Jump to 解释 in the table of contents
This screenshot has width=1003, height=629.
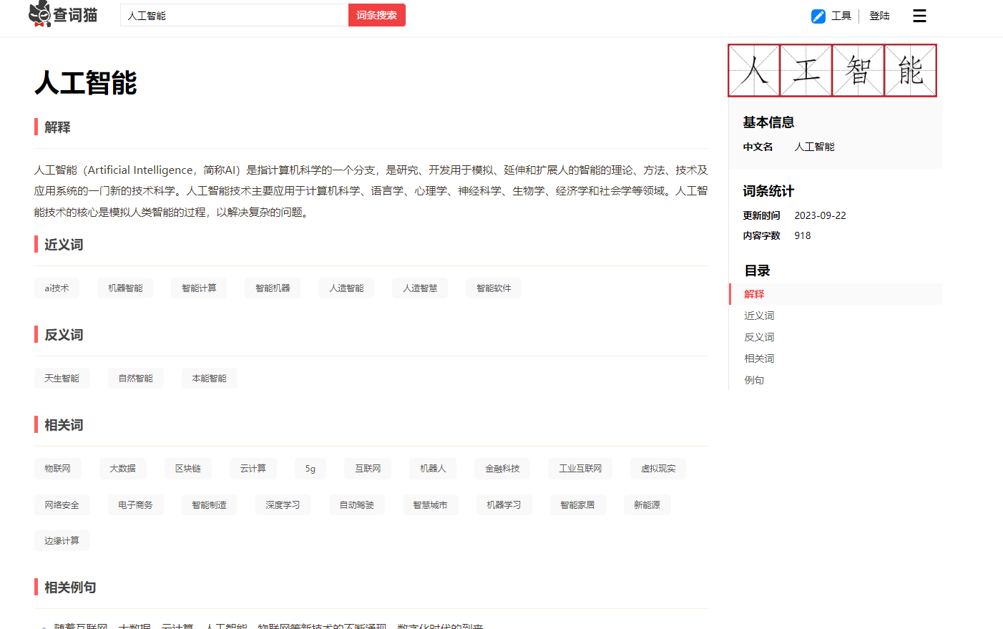tap(754, 294)
